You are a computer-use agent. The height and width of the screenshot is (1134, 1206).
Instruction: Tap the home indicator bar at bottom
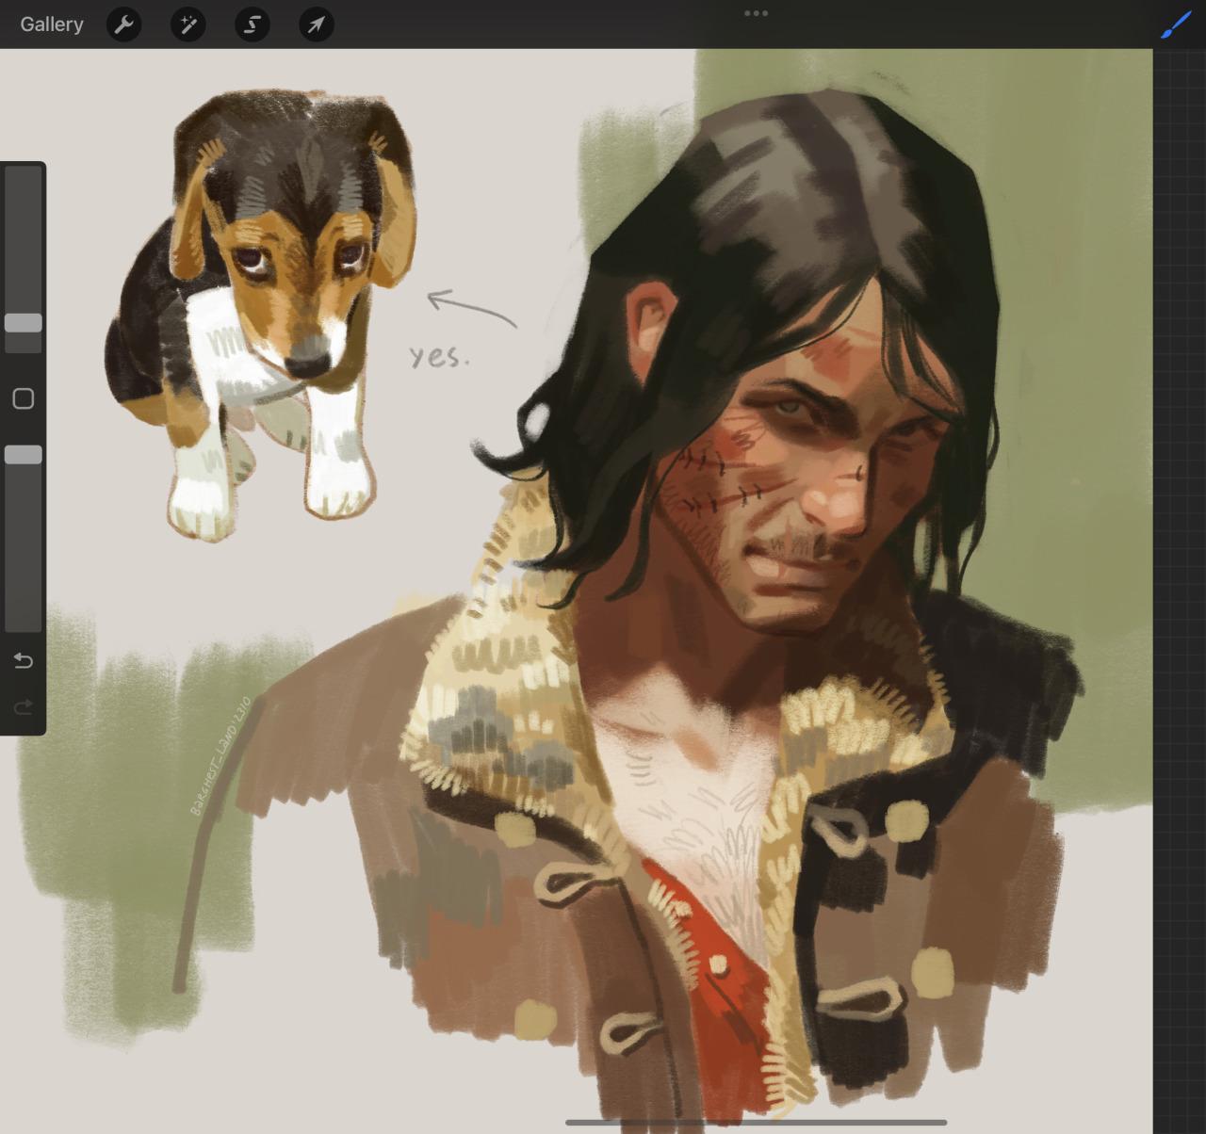756,1122
